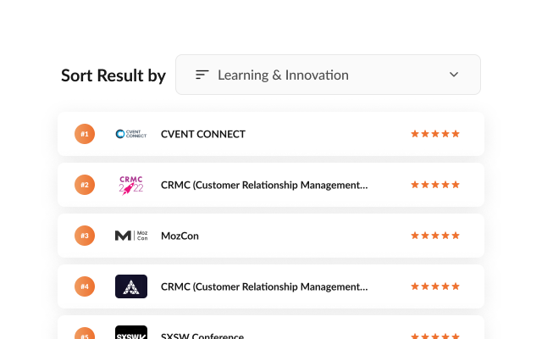542x339 pixels.
Task: Click the #2 rank badge
Action: coord(85,185)
